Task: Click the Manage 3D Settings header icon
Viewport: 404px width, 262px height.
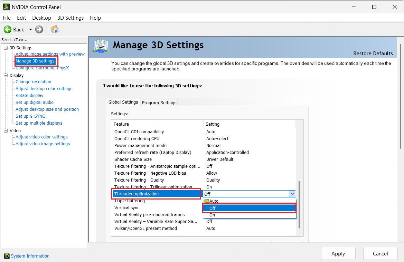Action: click(101, 46)
